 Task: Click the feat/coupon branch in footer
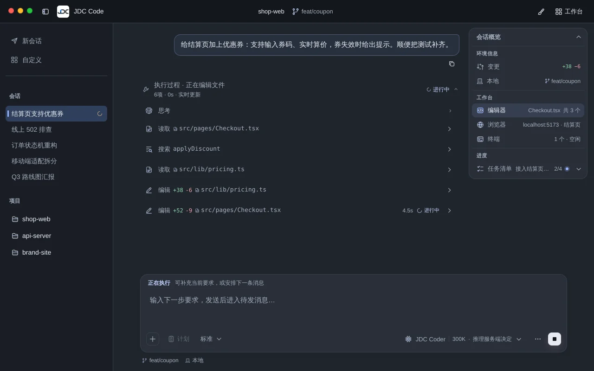pyautogui.click(x=160, y=360)
